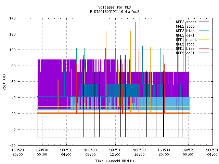
Task: Click the green NPD2 stop legend line
Action: (x=204, y=26)
